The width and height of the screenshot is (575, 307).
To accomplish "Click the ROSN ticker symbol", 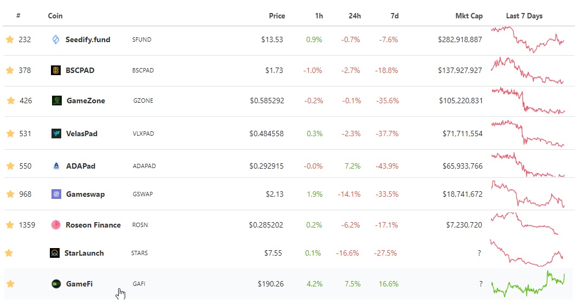I will tap(140, 225).
